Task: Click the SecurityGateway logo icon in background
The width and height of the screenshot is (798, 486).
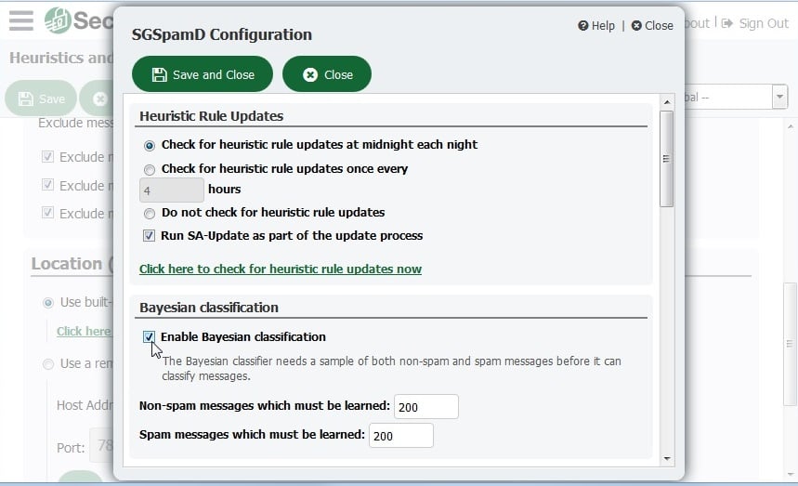Action: (58, 20)
